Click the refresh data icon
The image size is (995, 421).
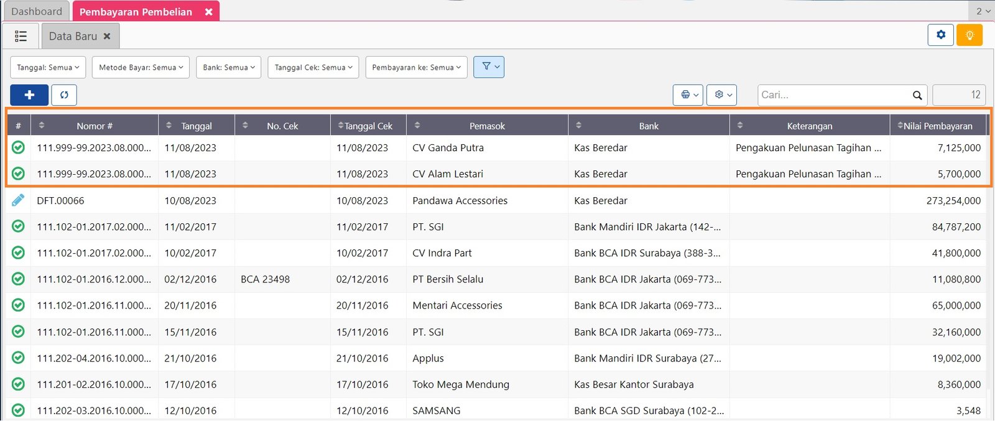[64, 95]
